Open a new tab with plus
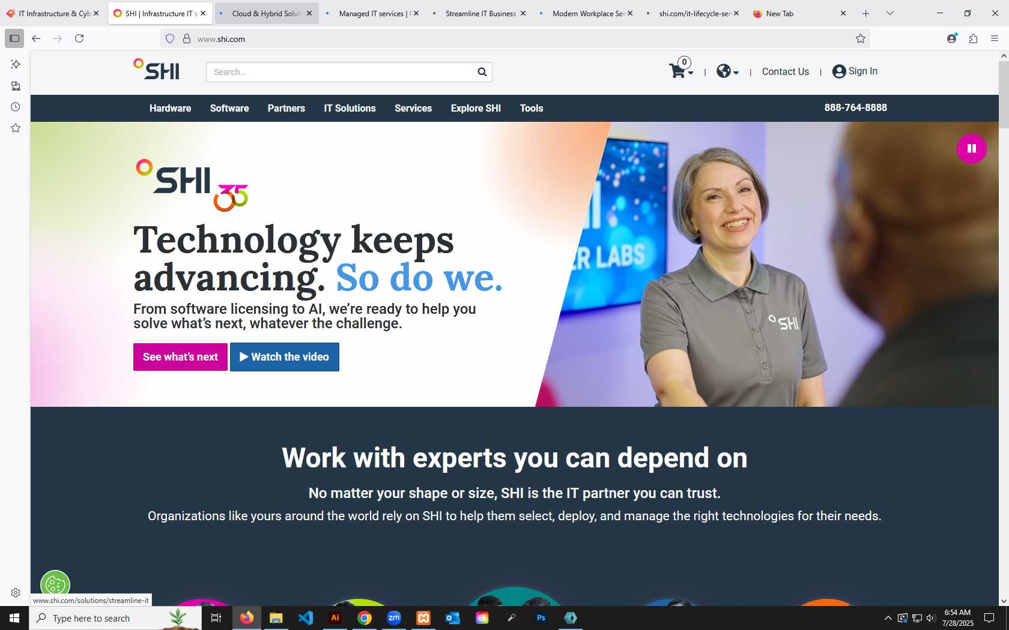 tap(865, 13)
